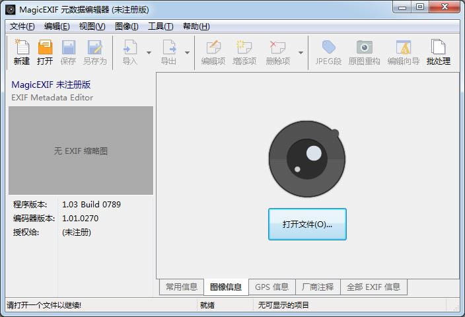The height and width of the screenshot is (317, 465).
Task: Switch to the 厂商注释 tab
Action: [x=318, y=287]
